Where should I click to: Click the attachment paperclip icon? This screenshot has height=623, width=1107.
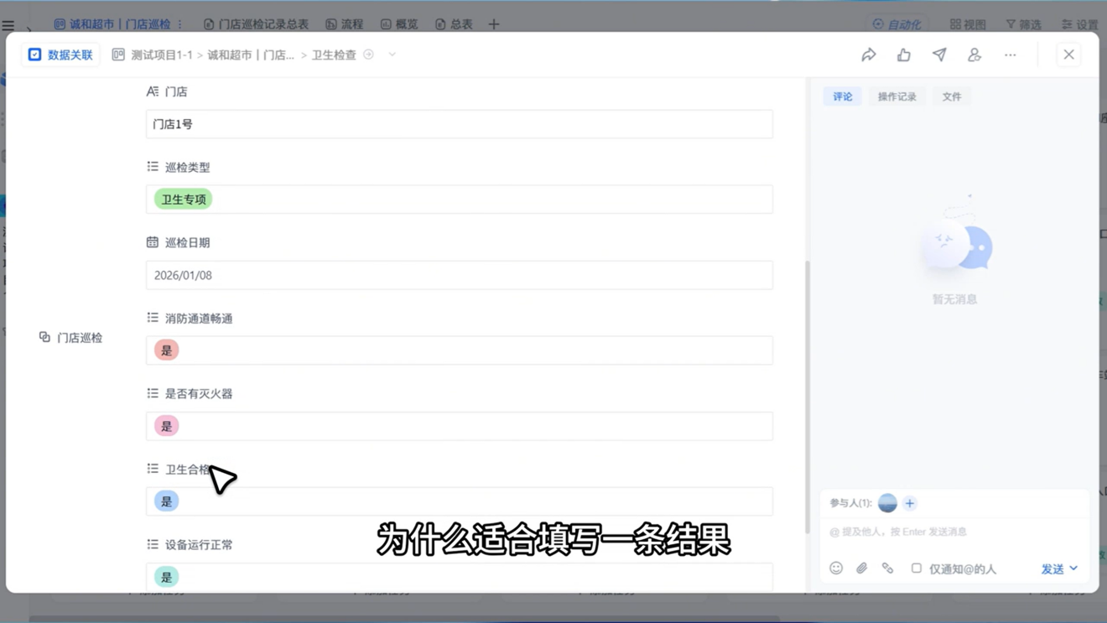pyautogui.click(x=861, y=568)
